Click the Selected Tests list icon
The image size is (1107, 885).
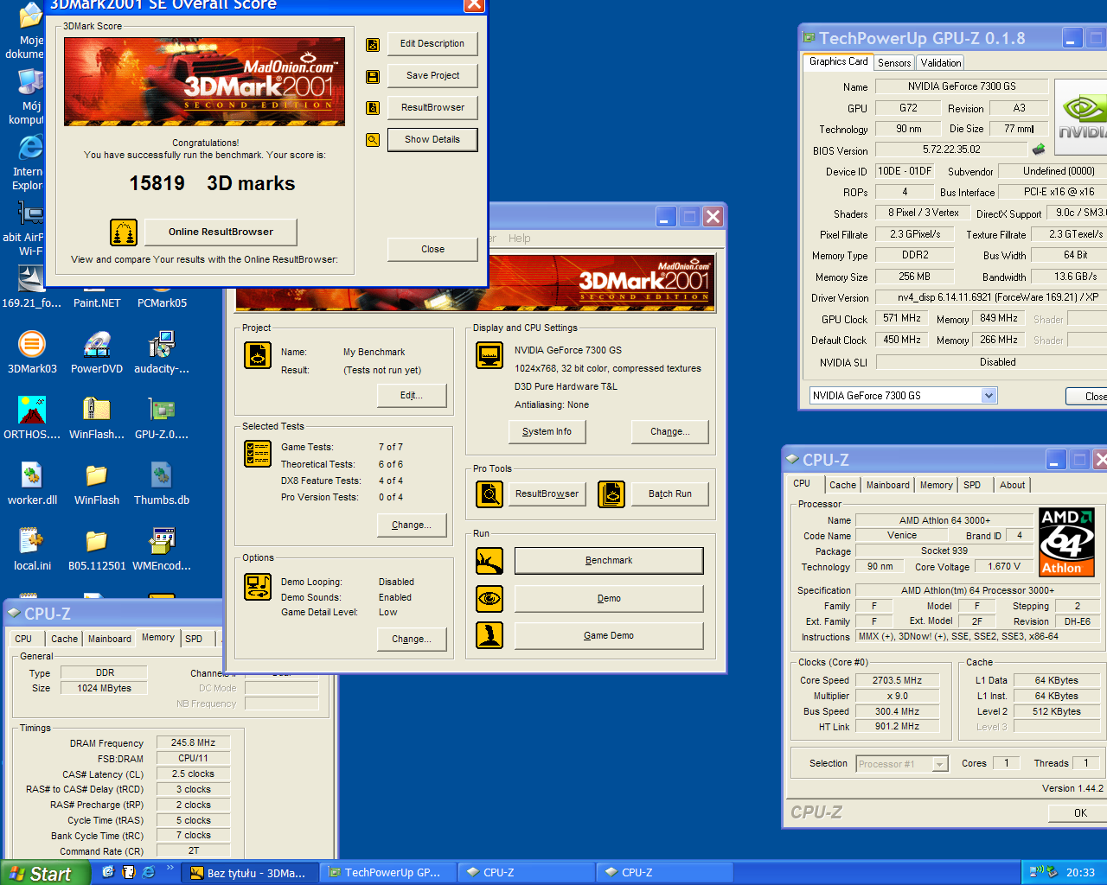click(258, 454)
